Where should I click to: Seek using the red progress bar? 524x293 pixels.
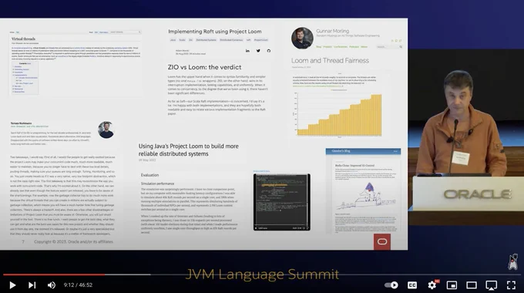click(x=54, y=274)
